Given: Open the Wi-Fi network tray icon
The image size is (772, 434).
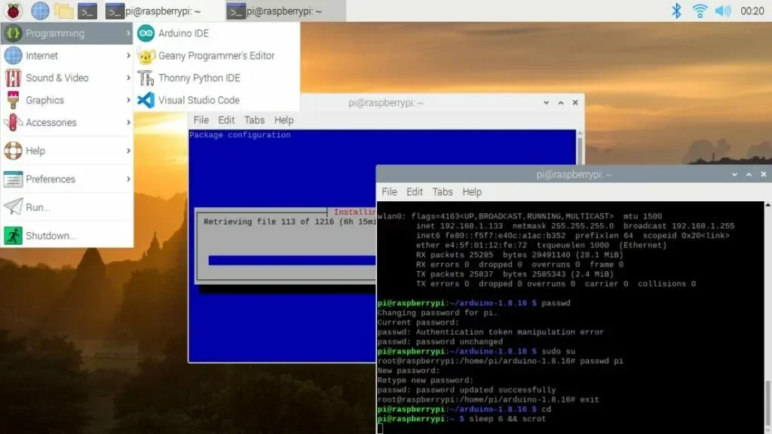Looking at the screenshot, I should [700, 11].
